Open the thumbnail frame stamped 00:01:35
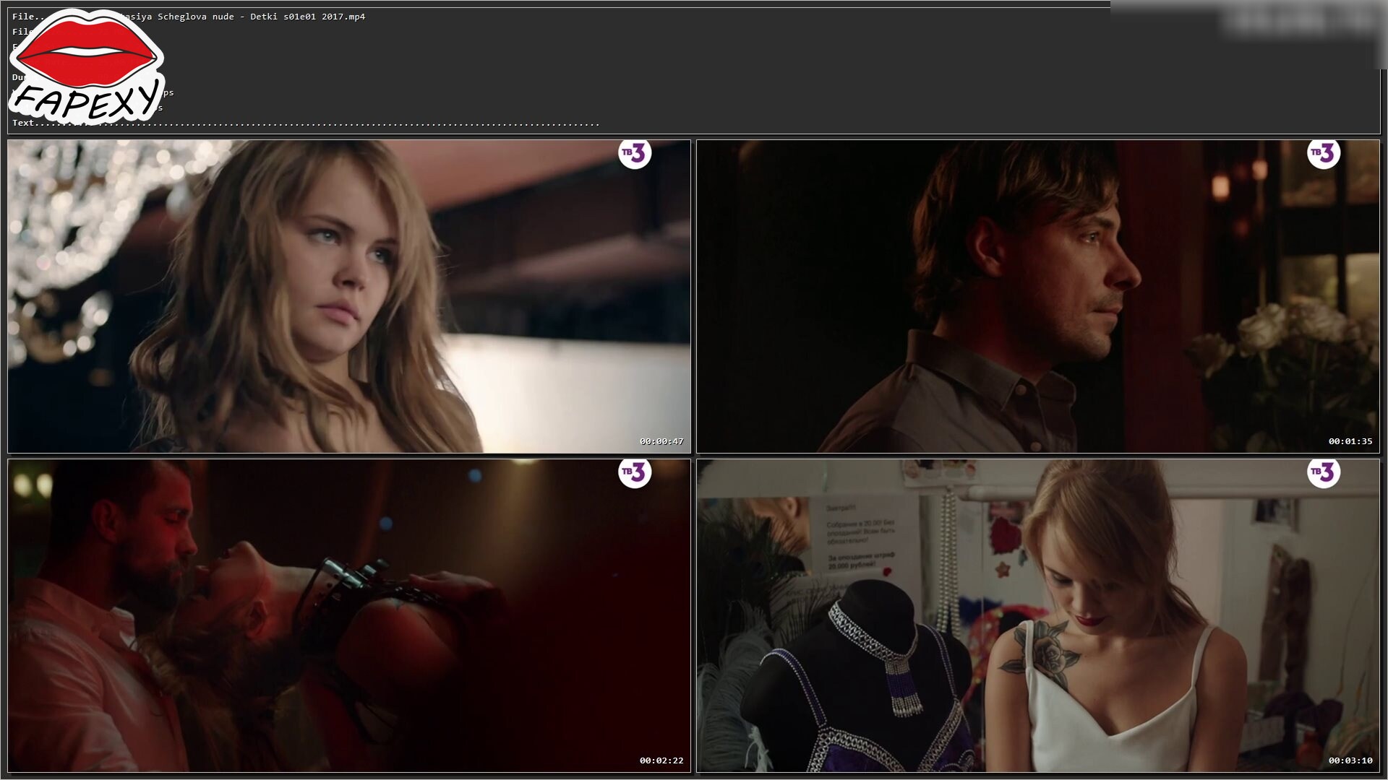Image resolution: width=1388 pixels, height=780 pixels. pyautogui.click(x=1038, y=297)
